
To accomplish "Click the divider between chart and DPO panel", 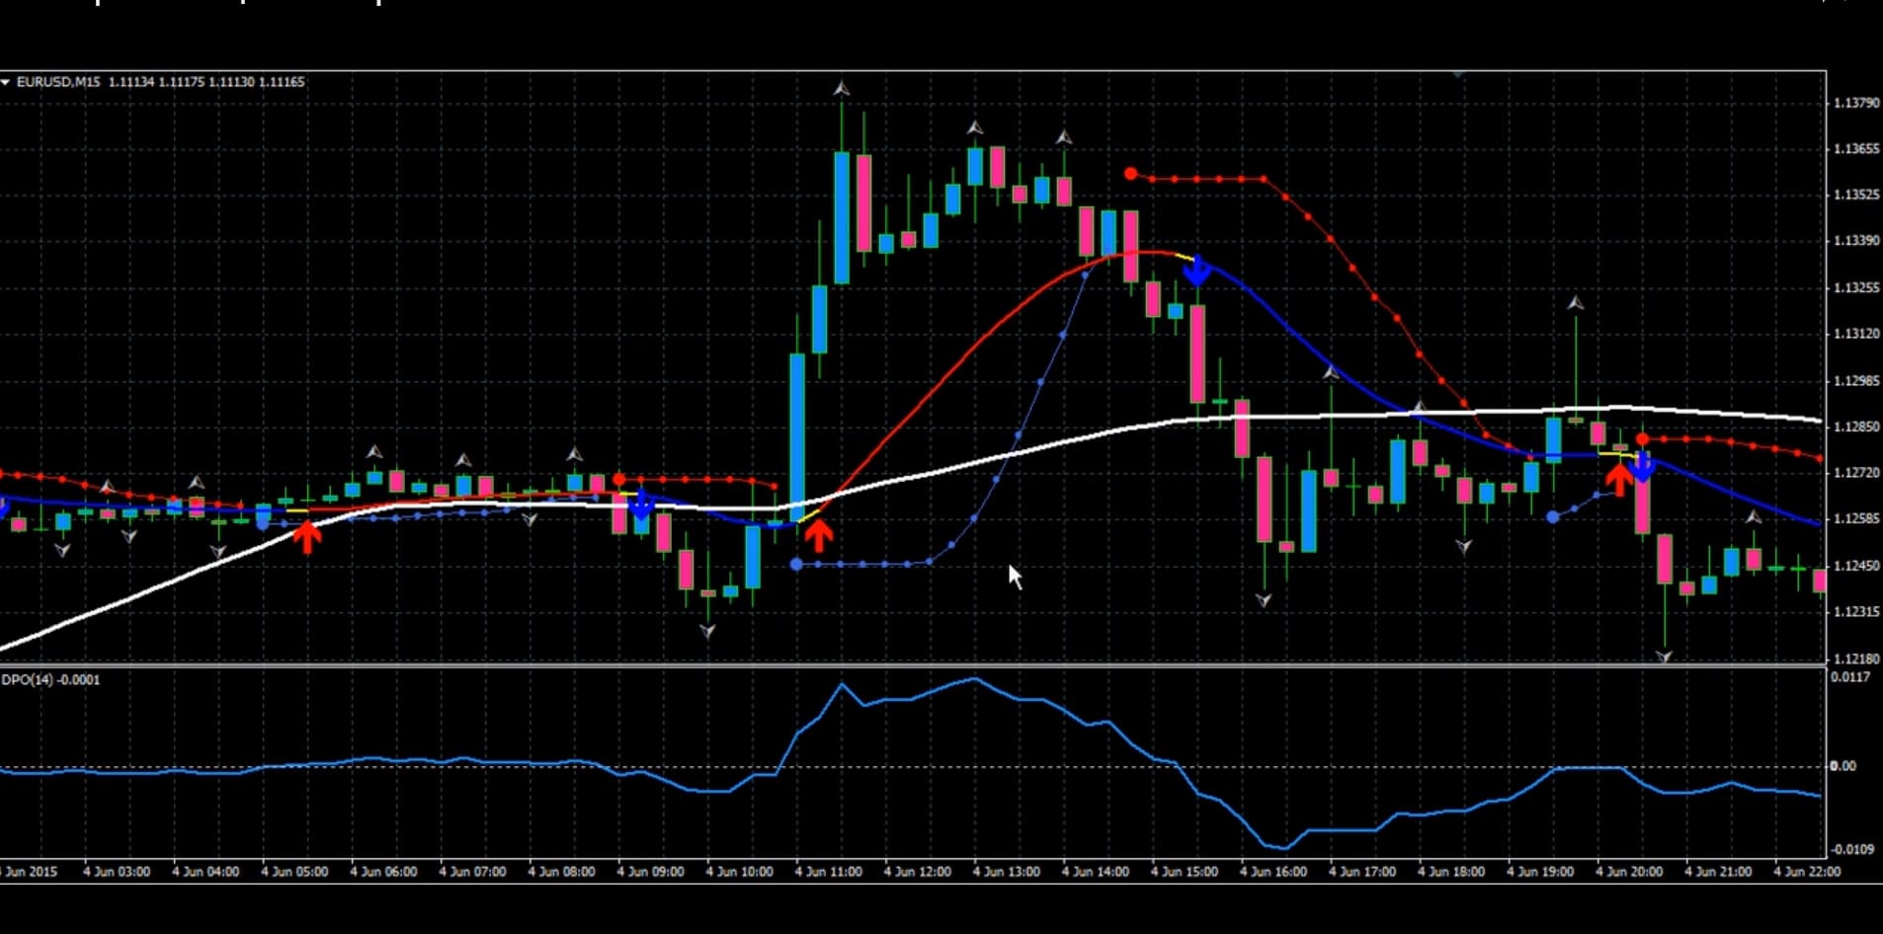I will click(x=909, y=666).
